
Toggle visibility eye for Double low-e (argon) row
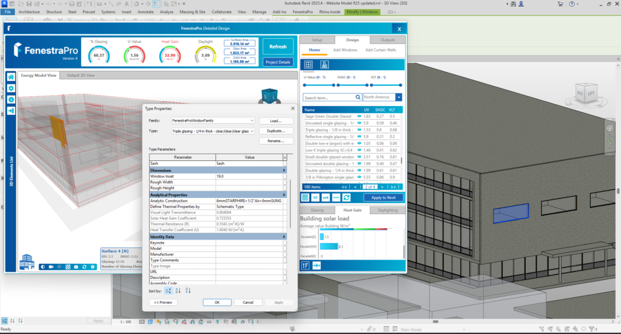coord(359,143)
